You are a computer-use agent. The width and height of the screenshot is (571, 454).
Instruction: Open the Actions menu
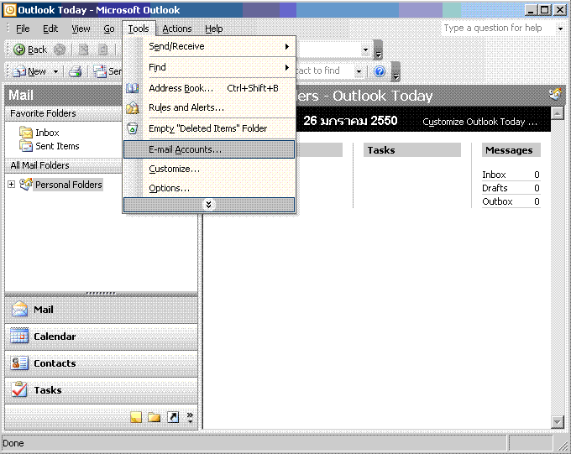(x=177, y=29)
